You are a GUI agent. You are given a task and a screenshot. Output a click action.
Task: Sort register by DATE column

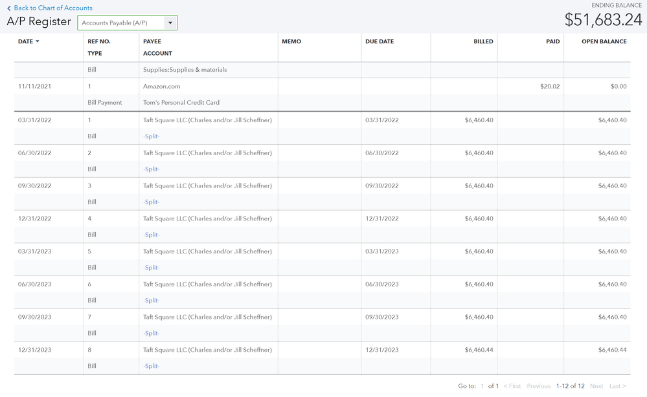point(27,41)
